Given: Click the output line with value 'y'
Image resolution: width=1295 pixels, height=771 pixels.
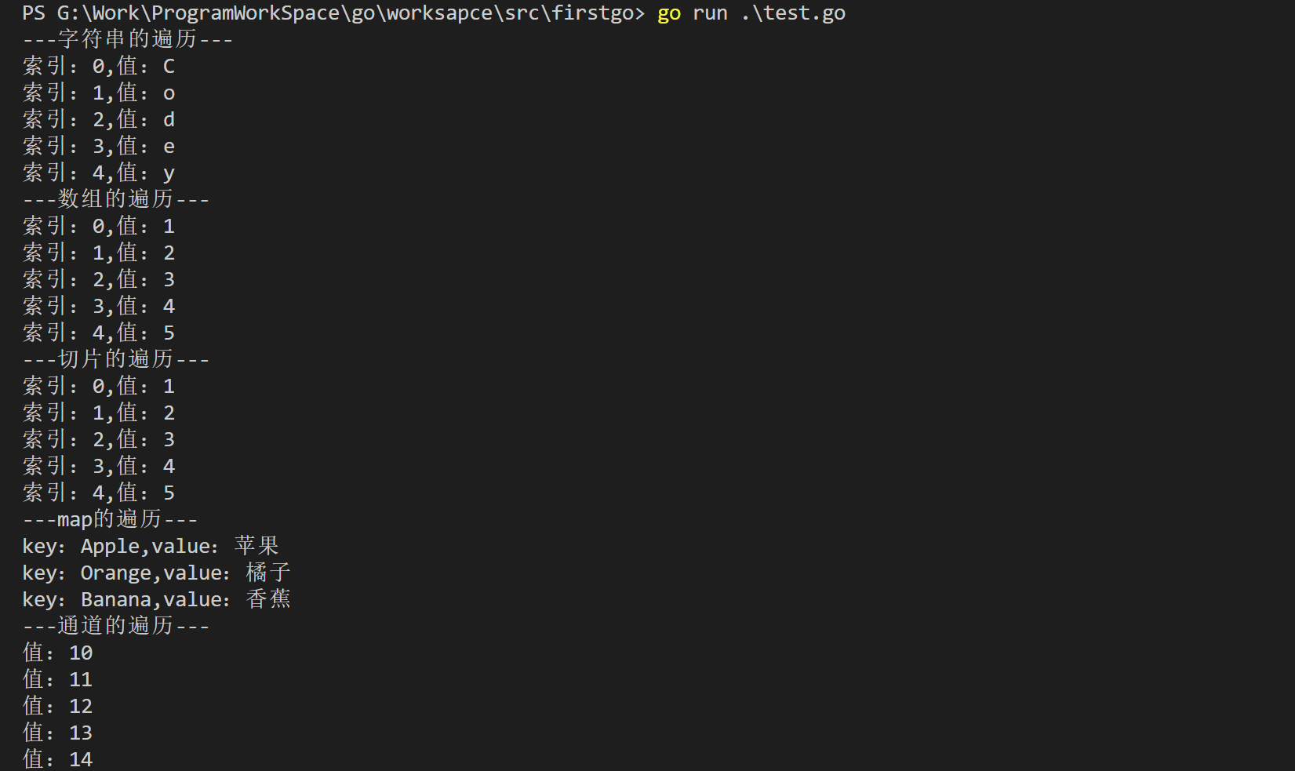Looking at the screenshot, I should click(x=99, y=173).
